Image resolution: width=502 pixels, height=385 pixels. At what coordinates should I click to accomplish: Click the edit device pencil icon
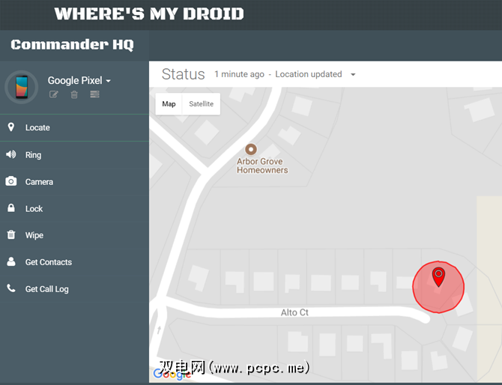pyautogui.click(x=53, y=94)
